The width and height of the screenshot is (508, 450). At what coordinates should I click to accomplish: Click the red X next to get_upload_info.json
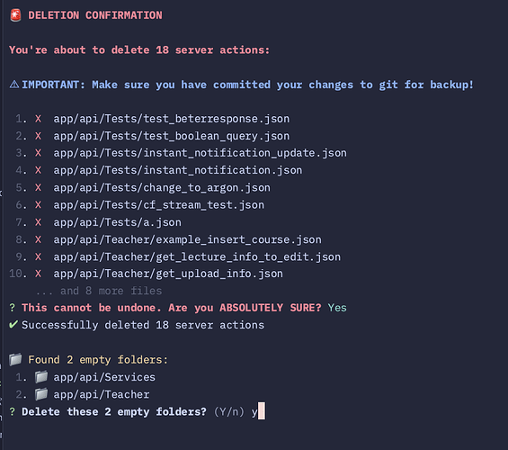click(38, 274)
